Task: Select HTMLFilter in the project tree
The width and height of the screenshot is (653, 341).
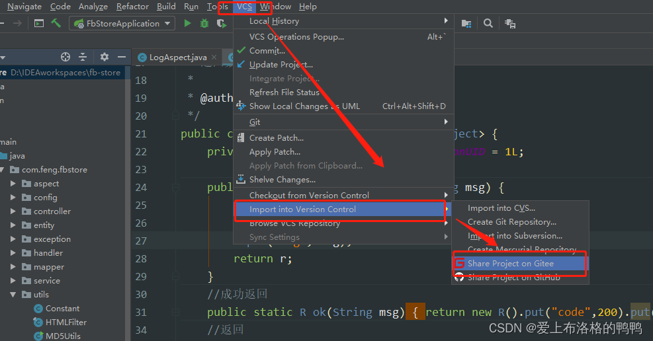Action: pos(65,322)
